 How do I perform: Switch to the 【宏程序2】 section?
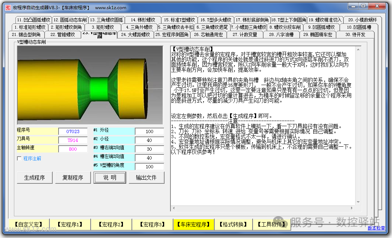(x=111, y=224)
